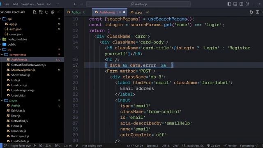The image size is (263, 148).
Task: Click the errors and warnings status indicator
Action: tap(45, 146)
